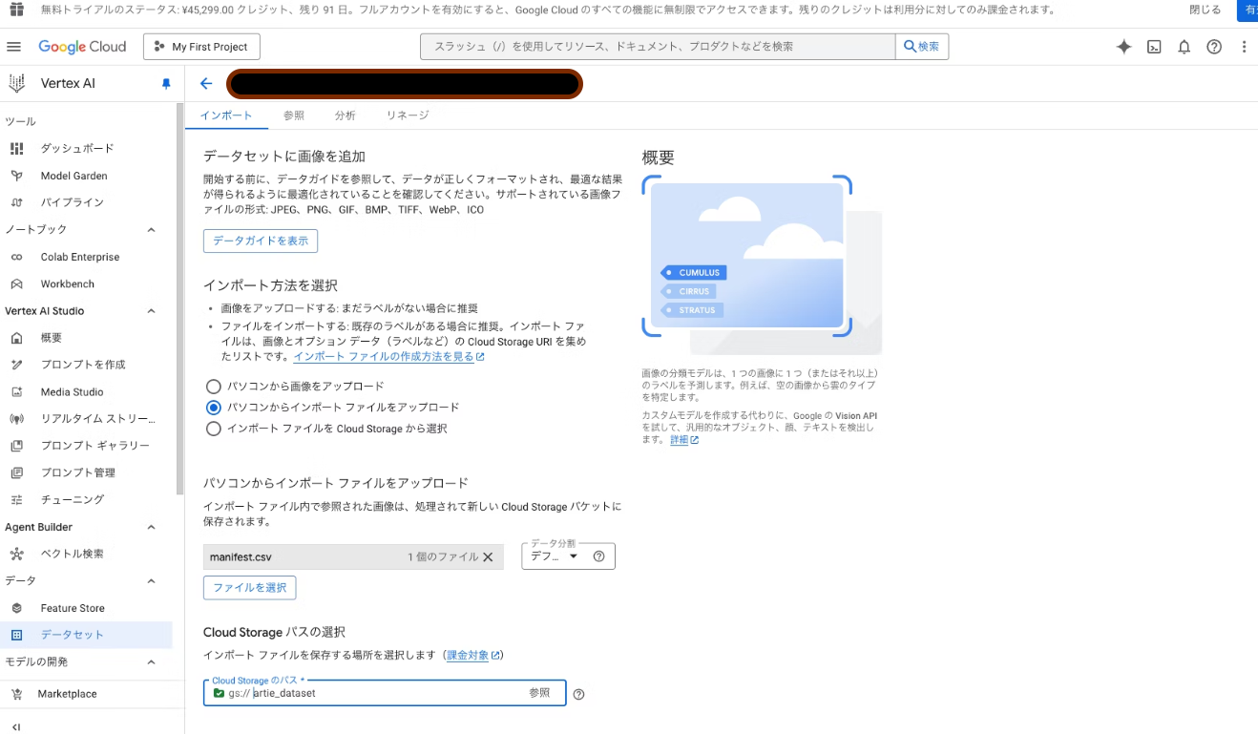Select the パソコンから画像をアップロード option
Screen dimensions: 1258x734
213,387
